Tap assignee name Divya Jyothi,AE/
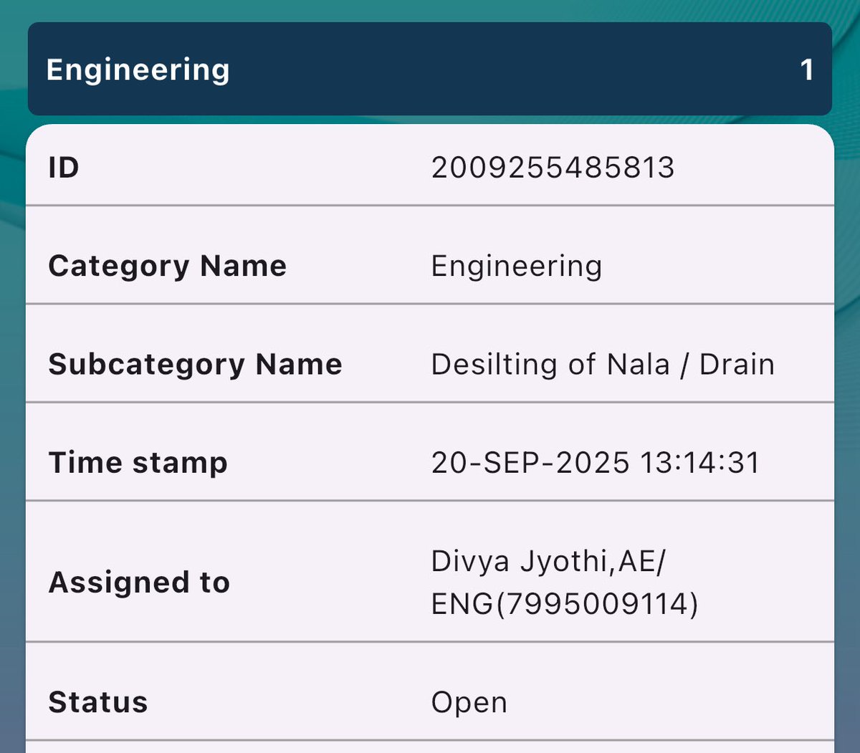The width and height of the screenshot is (860, 753). point(548,561)
